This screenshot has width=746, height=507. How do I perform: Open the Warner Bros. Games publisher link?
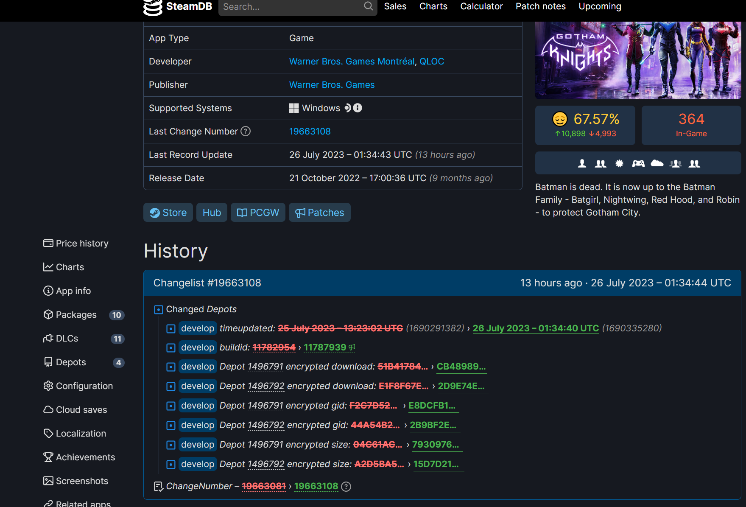(x=332, y=84)
